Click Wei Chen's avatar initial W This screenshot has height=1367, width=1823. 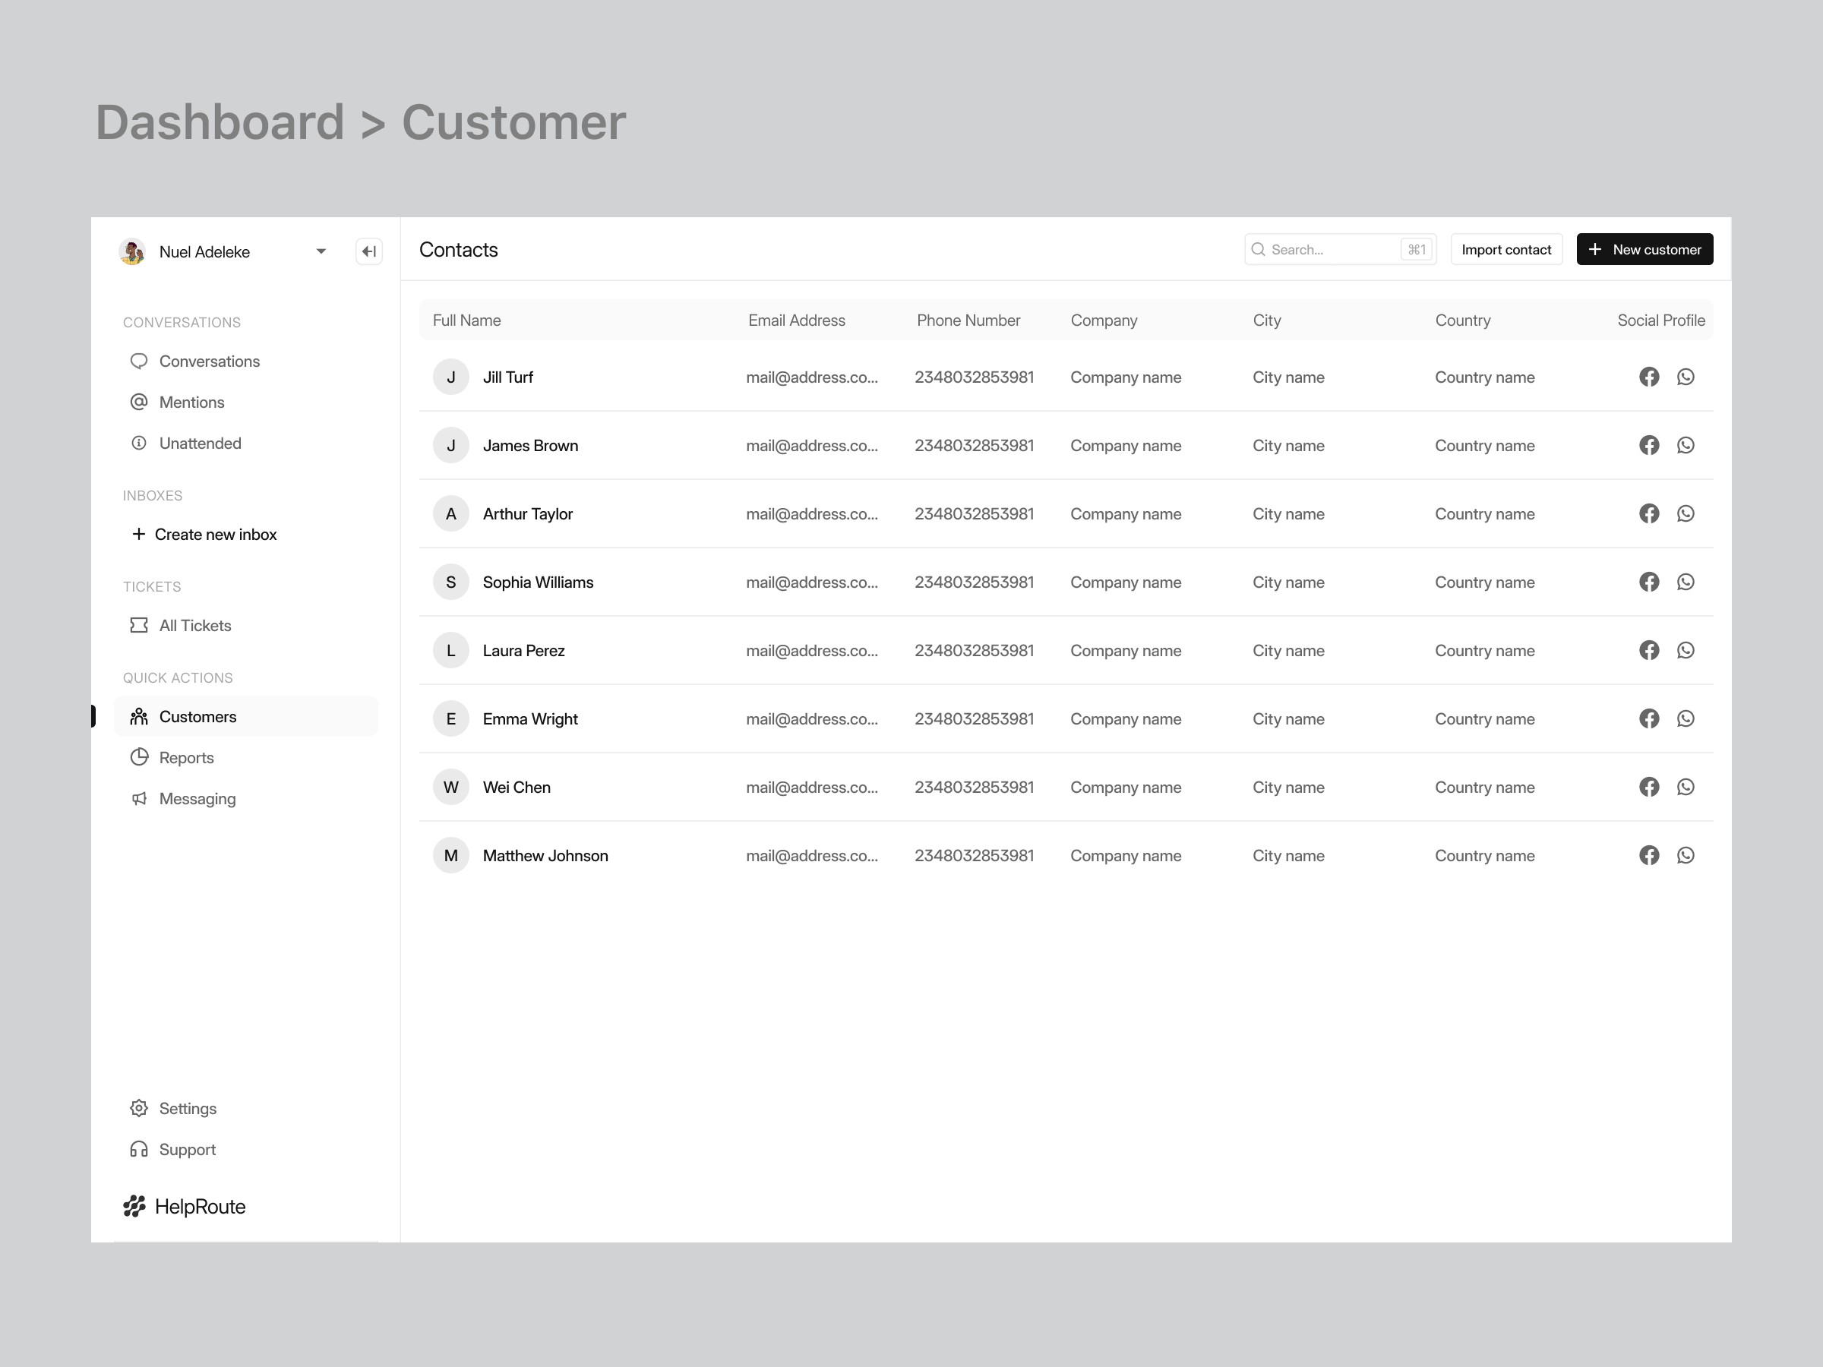(x=450, y=787)
